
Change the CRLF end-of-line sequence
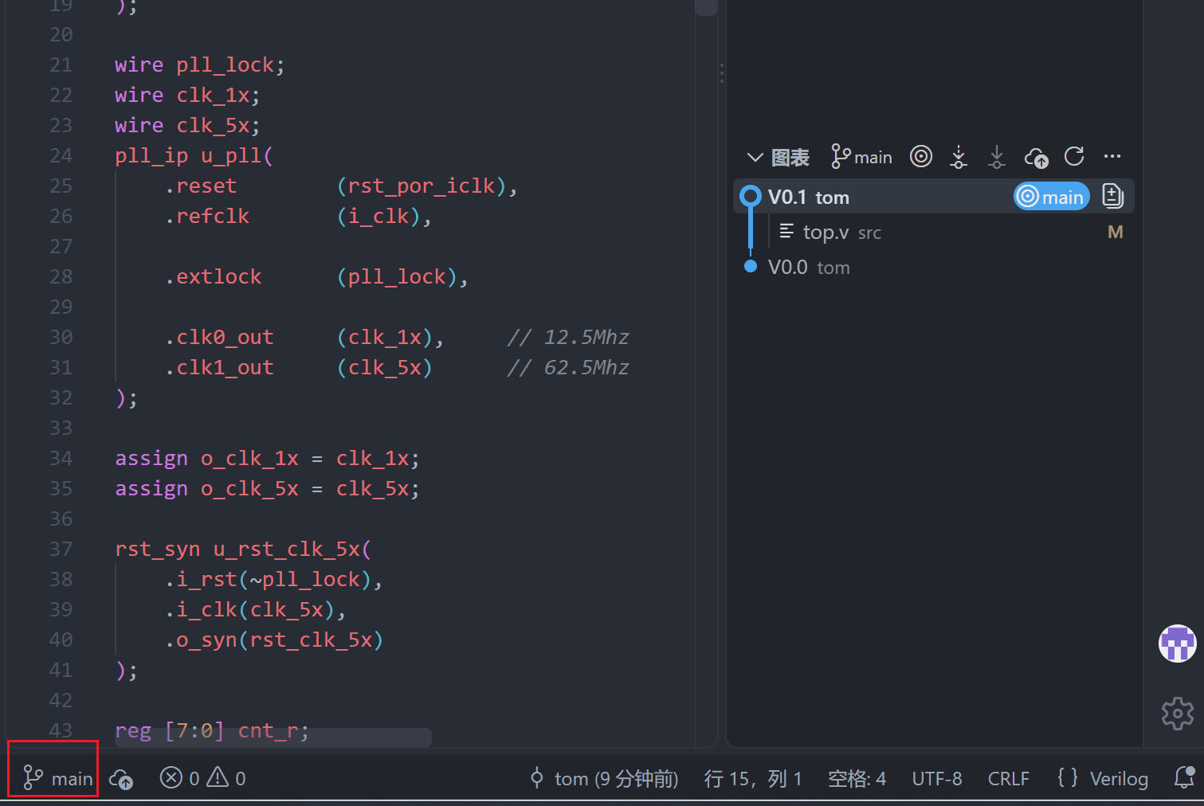point(1008,778)
